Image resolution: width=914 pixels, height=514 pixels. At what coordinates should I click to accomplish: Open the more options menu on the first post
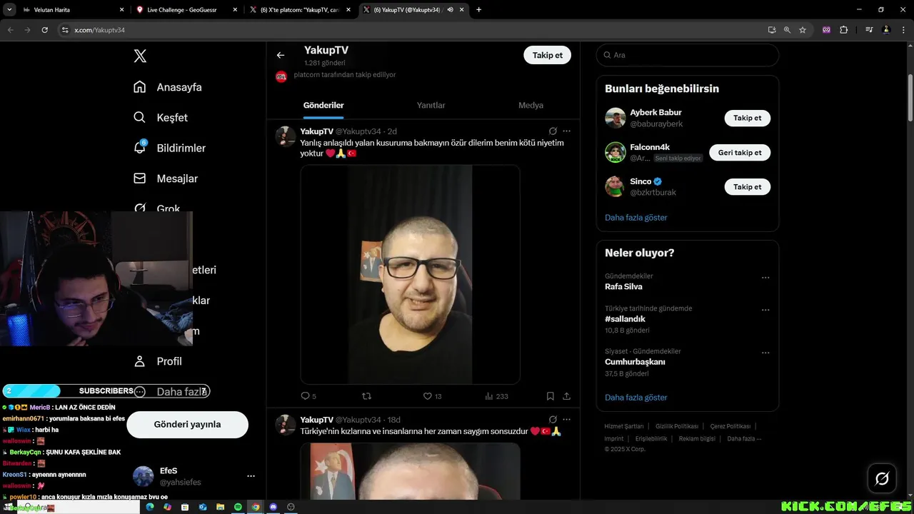pyautogui.click(x=567, y=131)
